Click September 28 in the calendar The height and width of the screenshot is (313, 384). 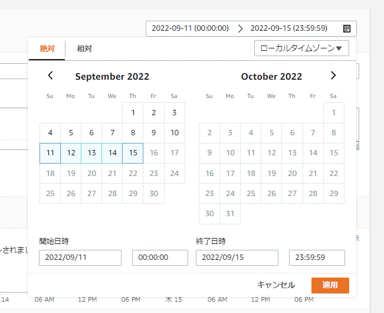112,194
